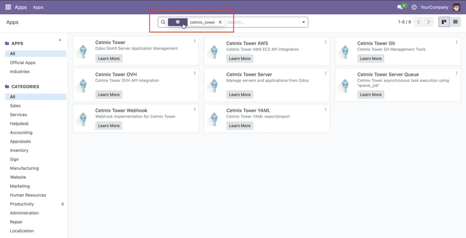
Task: Select the Productivity category
Action: [x=21, y=204]
